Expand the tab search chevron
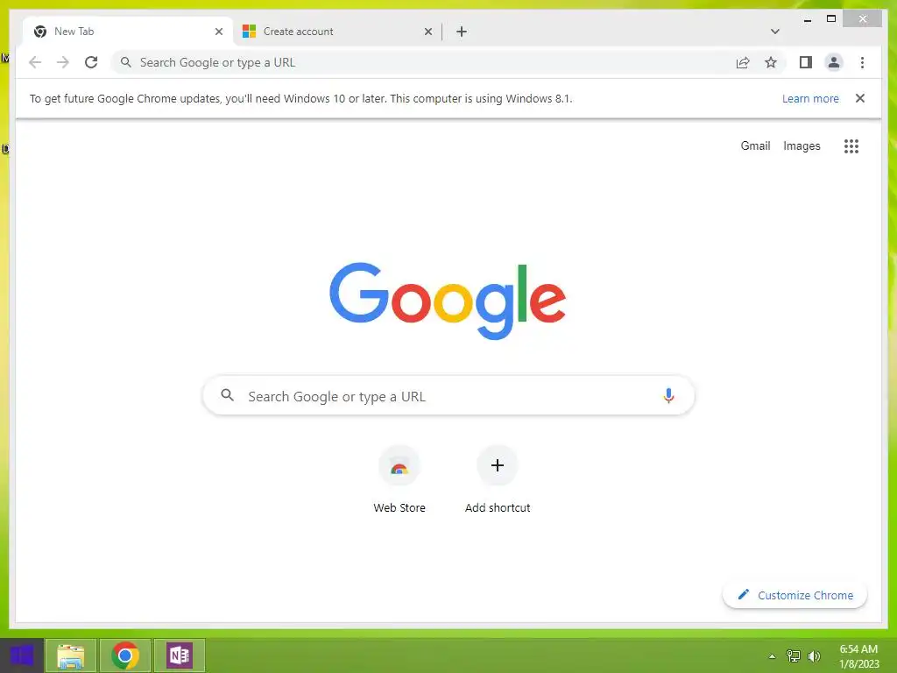897x673 pixels. (x=774, y=32)
